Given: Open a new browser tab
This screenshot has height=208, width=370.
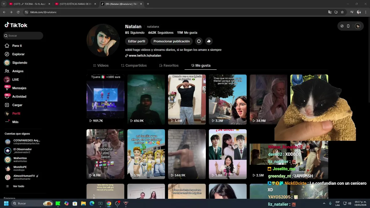Looking at the screenshot, I should [148, 4].
